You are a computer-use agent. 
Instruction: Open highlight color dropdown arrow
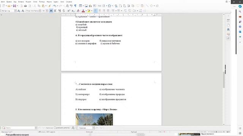pyautogui.click(x=92, y=11)
